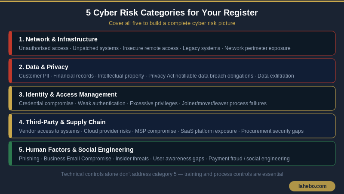Click the 'Network perimeter exposure' text
This screenshot has height=194, width=344.
click(257, 48)
